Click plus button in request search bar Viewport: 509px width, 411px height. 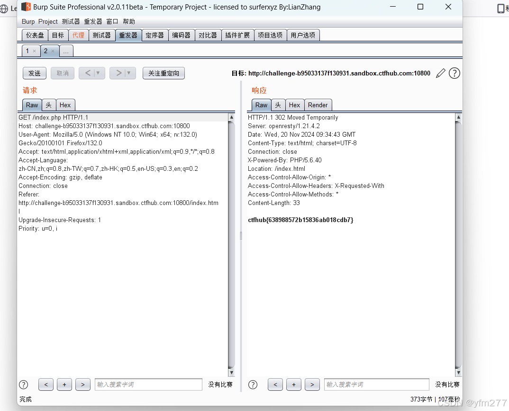tap(64, 384)
